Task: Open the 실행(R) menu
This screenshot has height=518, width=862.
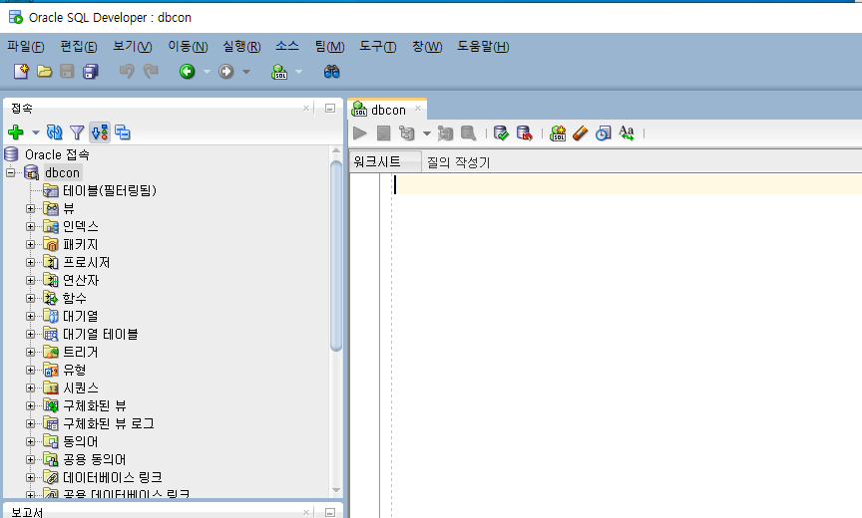Action: point(241,46)
